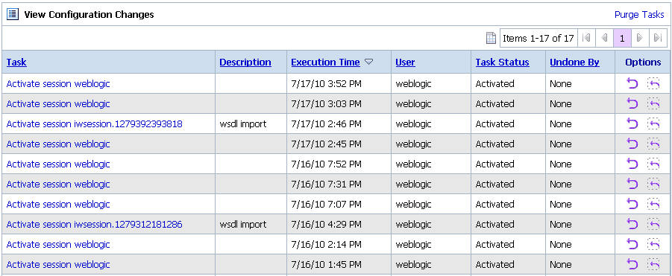Click Undo icon for 7/17/10 3:52 PM row

click(x=632, y=84)
